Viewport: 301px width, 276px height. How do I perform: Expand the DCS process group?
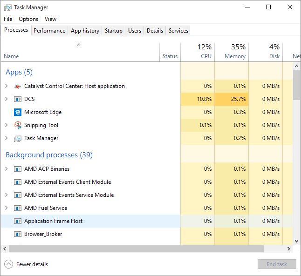point(7,99)
